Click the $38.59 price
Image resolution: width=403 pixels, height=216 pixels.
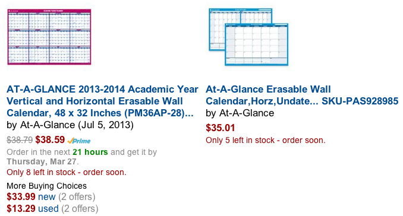tap(50, 140)
